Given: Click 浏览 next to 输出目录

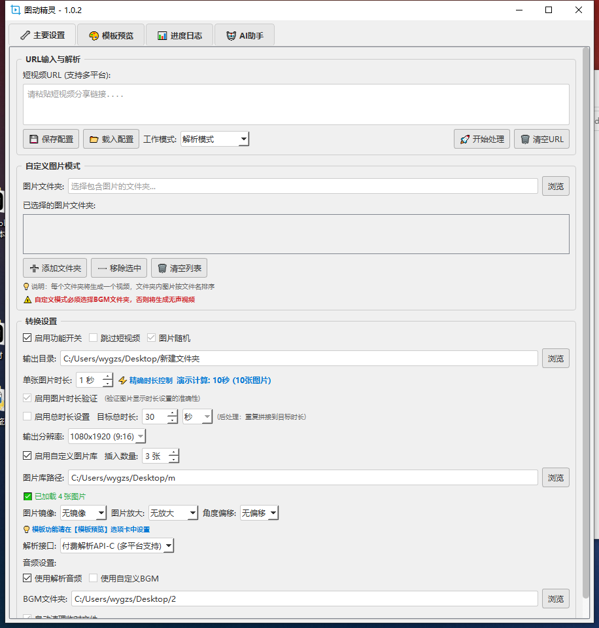Looking at the screenshot, I should [555, 358].
